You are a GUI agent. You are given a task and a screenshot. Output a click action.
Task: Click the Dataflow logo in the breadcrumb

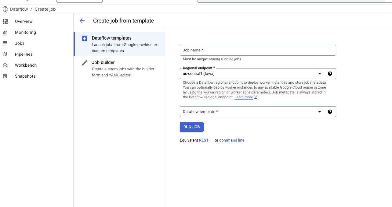tap(5, 9)
